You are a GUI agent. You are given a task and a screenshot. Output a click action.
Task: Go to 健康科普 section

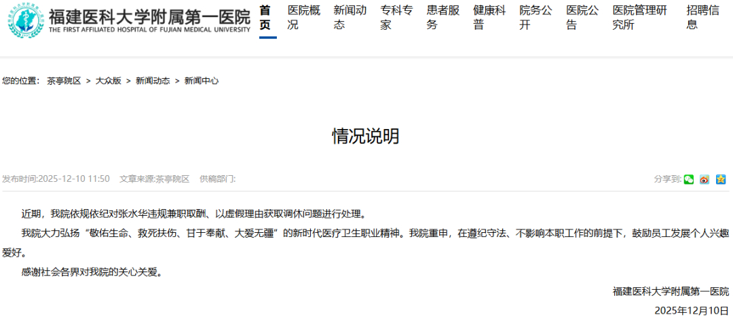point(489,18)
